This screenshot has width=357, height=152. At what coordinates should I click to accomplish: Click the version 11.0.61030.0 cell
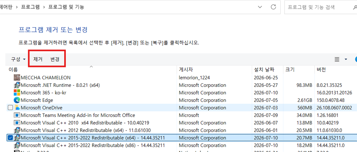pos(329,130)
